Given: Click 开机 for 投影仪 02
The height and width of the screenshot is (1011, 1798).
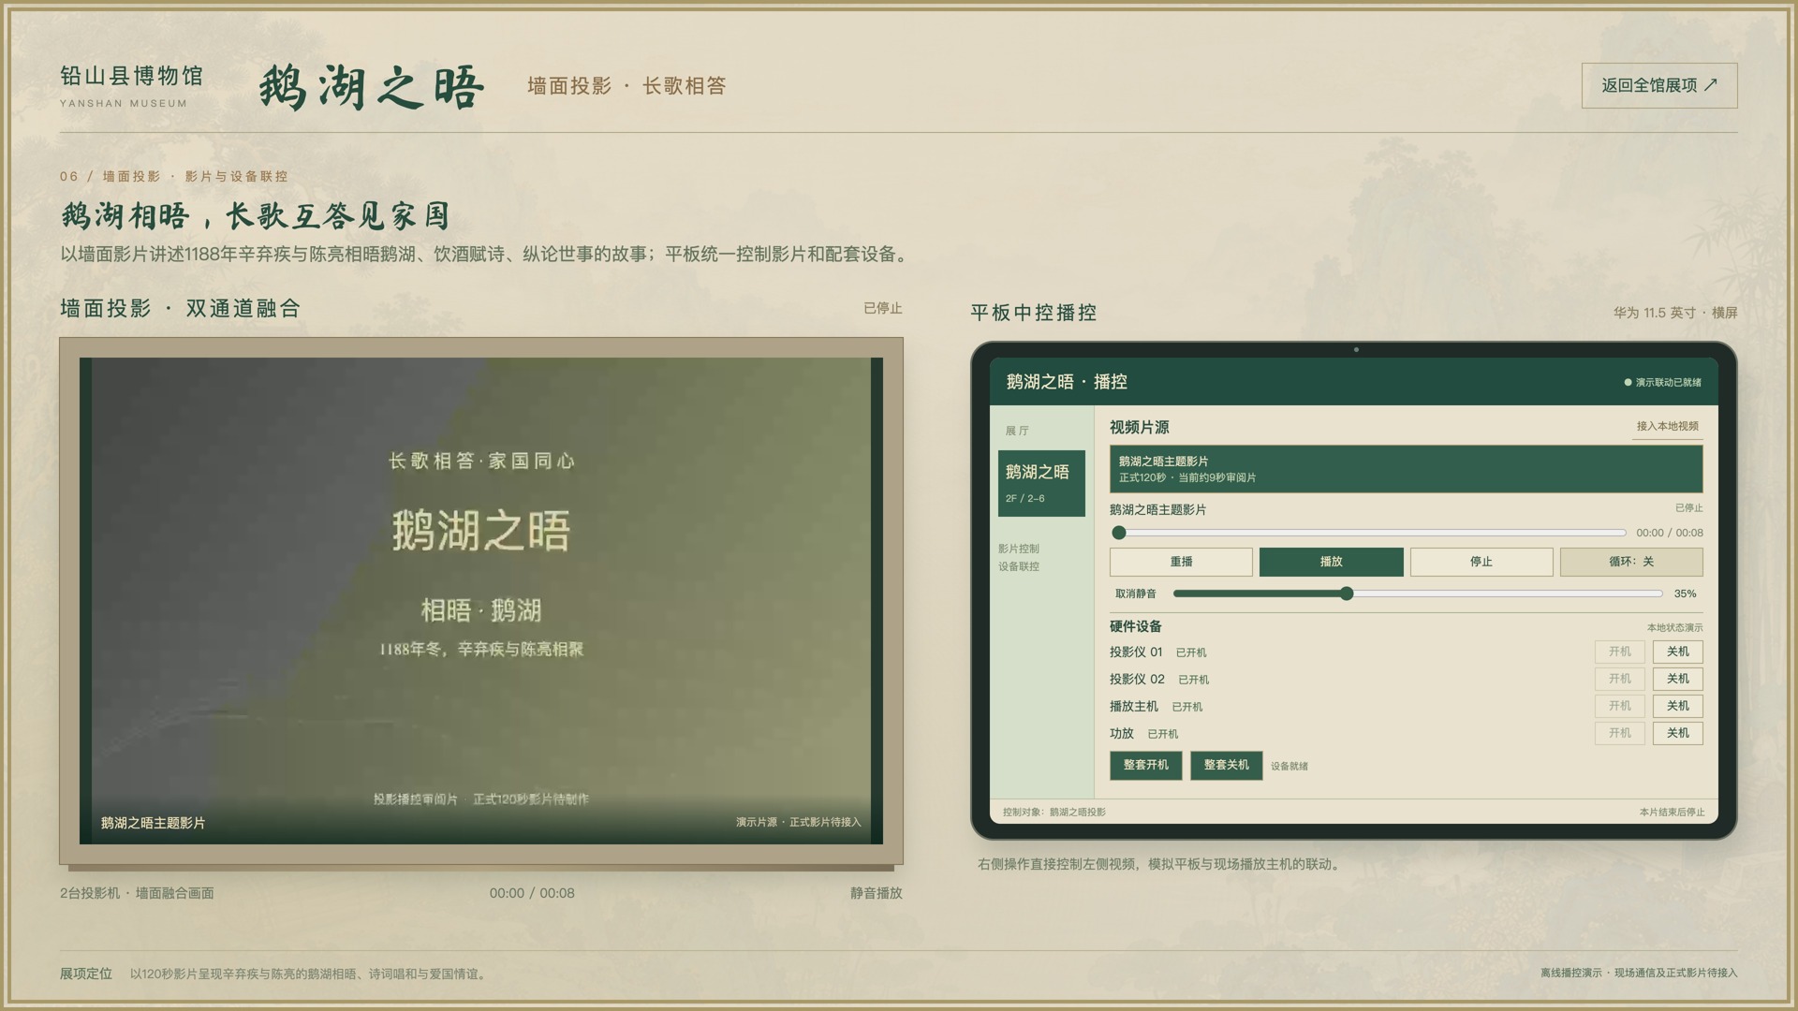Looking at the screenshot, I should point(1620,679).
